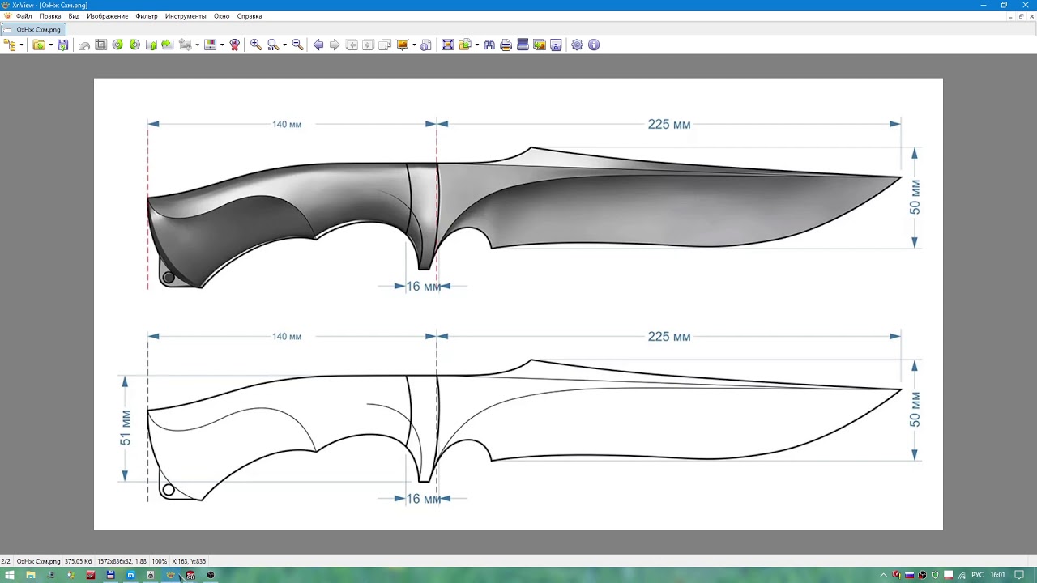This screenshot has width=1037, height=583.
Task: Expand the zoom level dropdown arrow
Action: (284, 45)
